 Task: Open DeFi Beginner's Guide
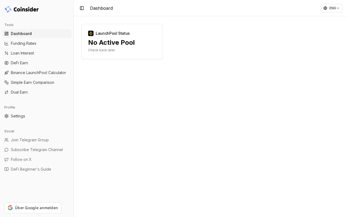click(x=31, y=169)
